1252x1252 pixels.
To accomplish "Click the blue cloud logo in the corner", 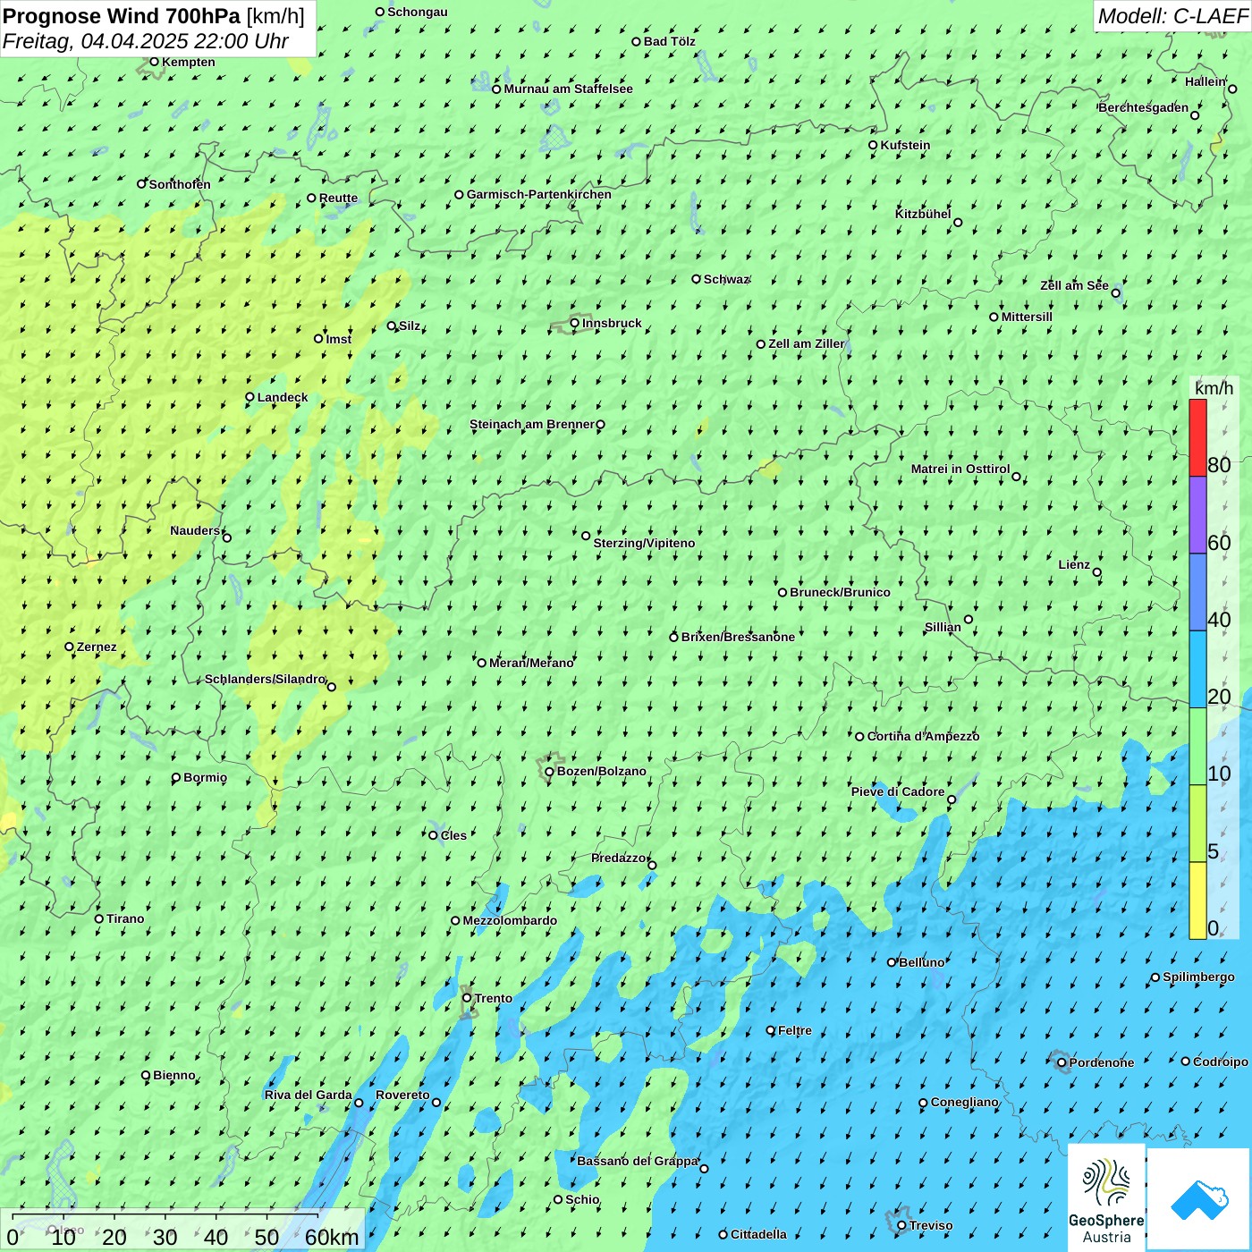I will click(1198, 1199).
